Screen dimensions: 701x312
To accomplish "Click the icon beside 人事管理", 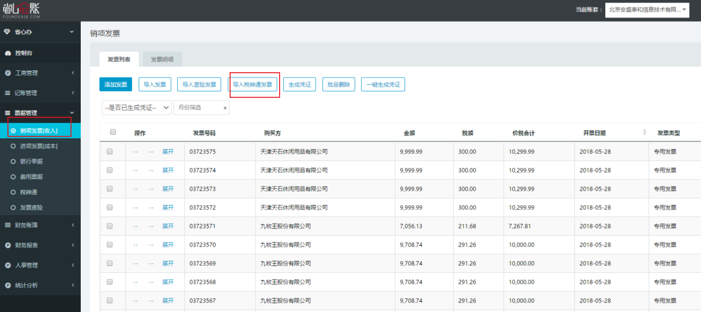I will [8, 265].
